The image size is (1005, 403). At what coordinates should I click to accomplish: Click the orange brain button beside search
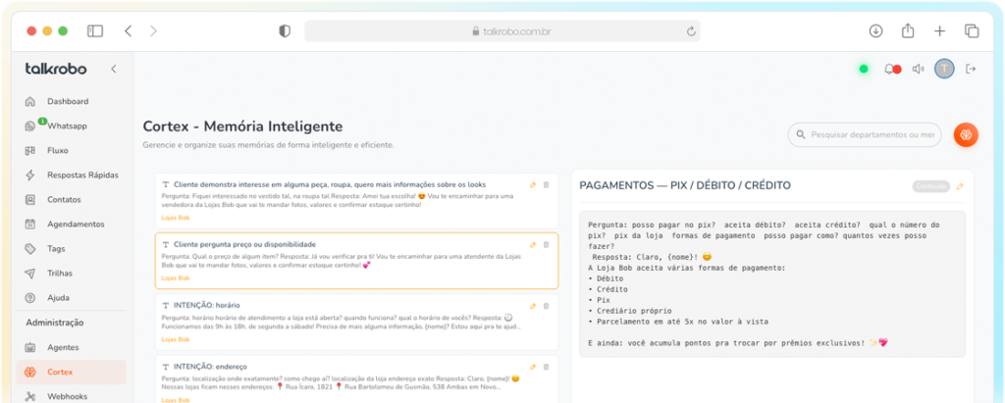coord(966,135)
